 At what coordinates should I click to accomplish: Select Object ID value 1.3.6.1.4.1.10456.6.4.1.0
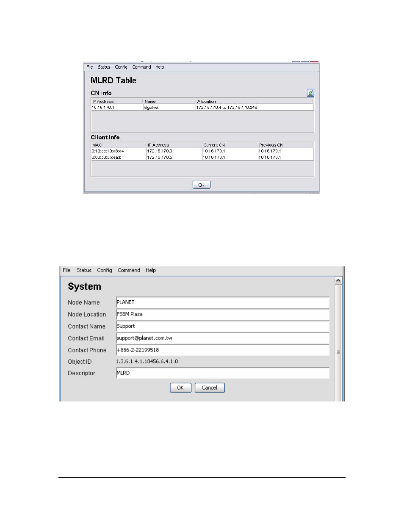coord(147,362)
